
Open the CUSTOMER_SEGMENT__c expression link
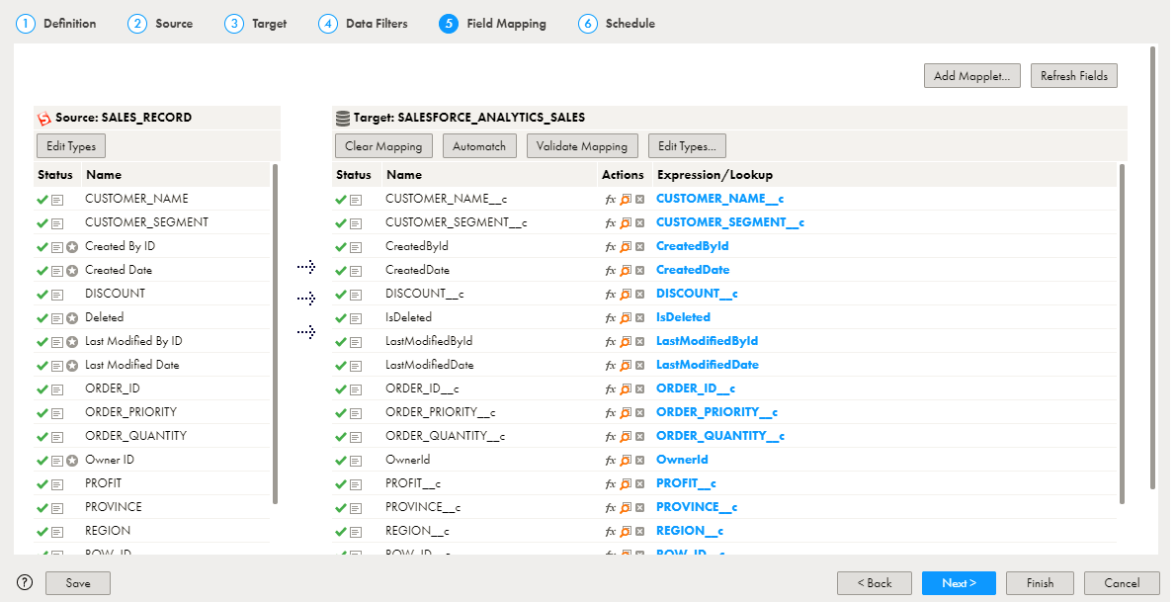[x=729, y=222]
